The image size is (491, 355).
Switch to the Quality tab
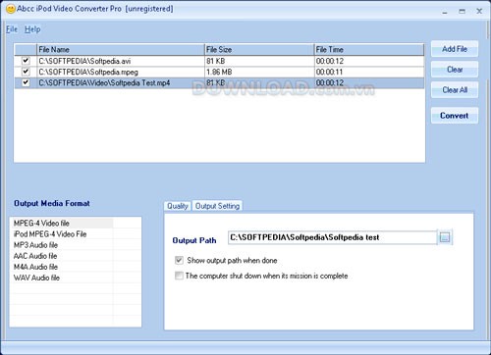pos(177,206)
